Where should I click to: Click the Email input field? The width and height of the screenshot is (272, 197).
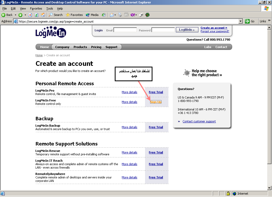125,30
